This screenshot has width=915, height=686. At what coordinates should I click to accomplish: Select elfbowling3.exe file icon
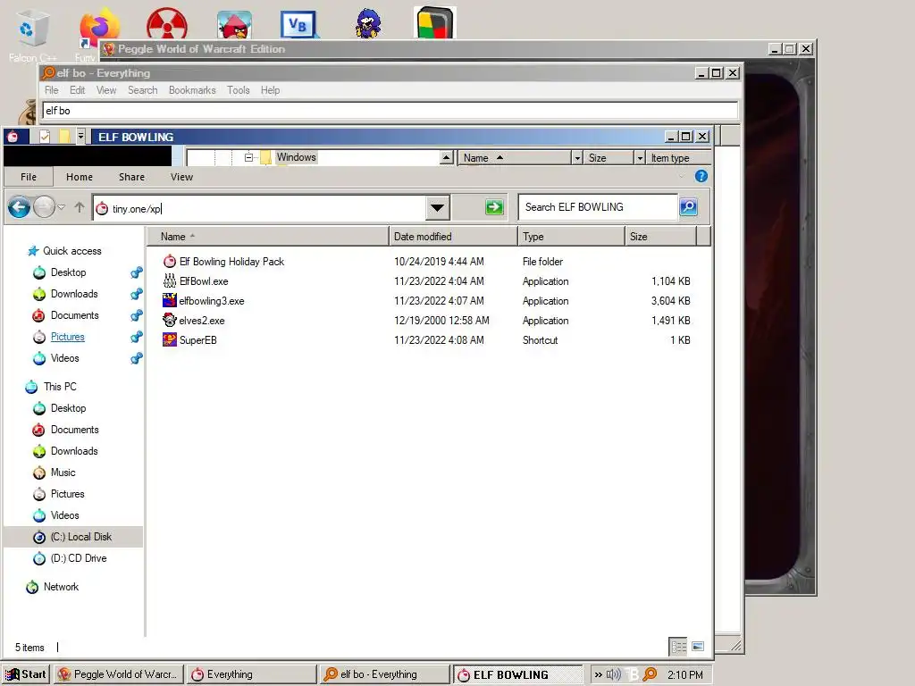pos(170,300)
